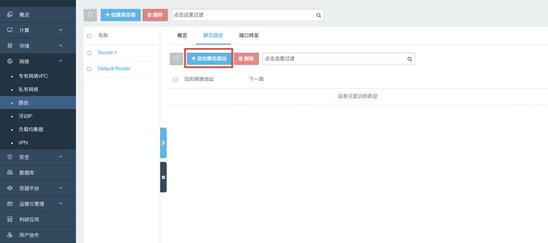Open the 概况 overview icon in sidebar
This screenshot has height=243, width=548.
10,15
